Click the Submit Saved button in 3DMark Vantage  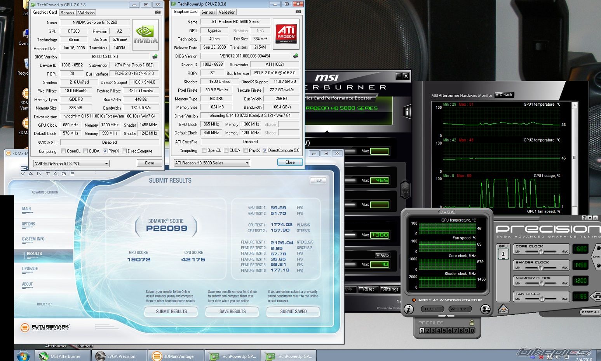(293, 311)
